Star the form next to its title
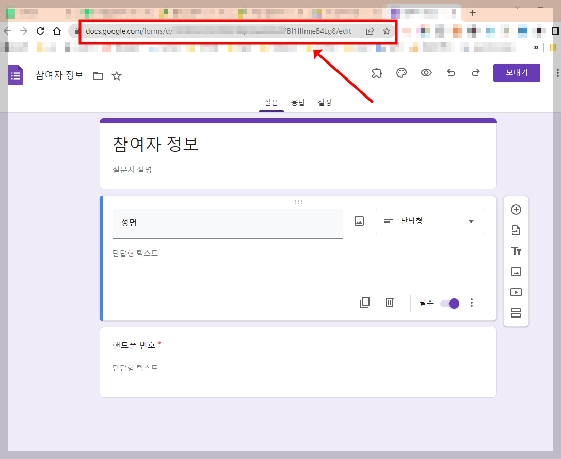The image size is (561, 459). pos(117,75)
